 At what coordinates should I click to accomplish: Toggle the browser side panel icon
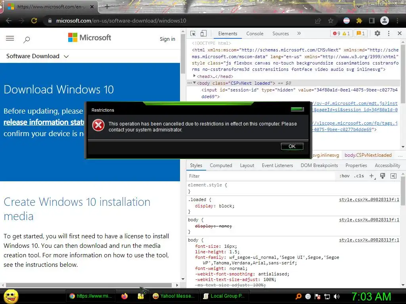tap(372, 21)
